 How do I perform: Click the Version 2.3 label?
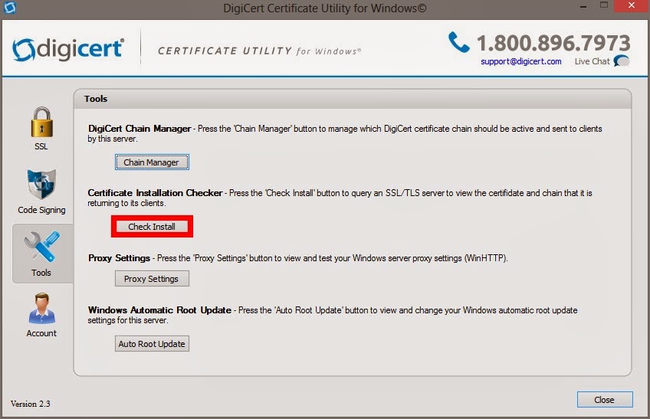click(x=30, y=404)
